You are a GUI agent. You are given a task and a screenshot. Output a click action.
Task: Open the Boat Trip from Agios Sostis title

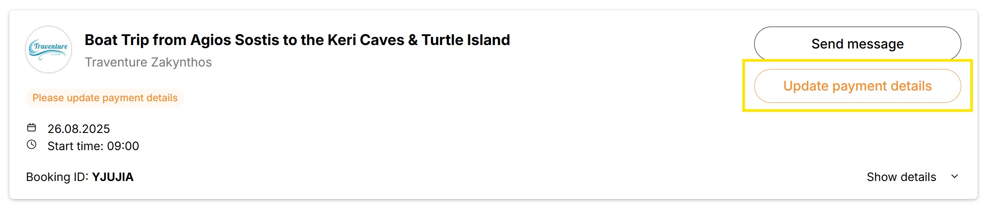(x=297, y=40)
